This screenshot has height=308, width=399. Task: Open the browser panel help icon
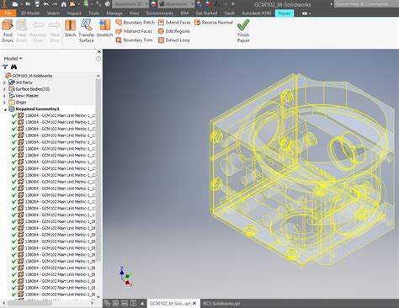click(x=98, y=59)
